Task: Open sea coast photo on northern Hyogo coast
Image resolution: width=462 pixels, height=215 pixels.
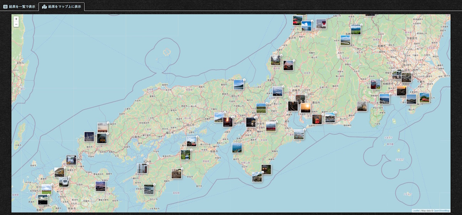Action: point(239,85)
